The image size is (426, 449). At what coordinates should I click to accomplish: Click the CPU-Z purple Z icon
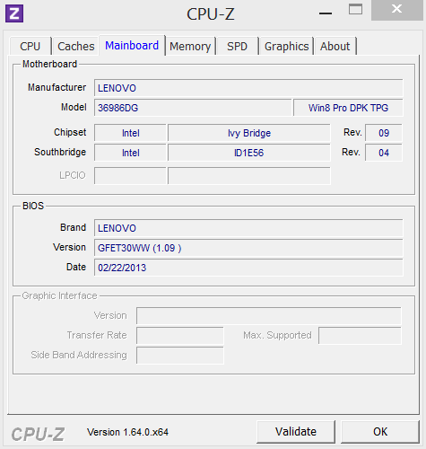pyautogui.click(x=14, y=13)
